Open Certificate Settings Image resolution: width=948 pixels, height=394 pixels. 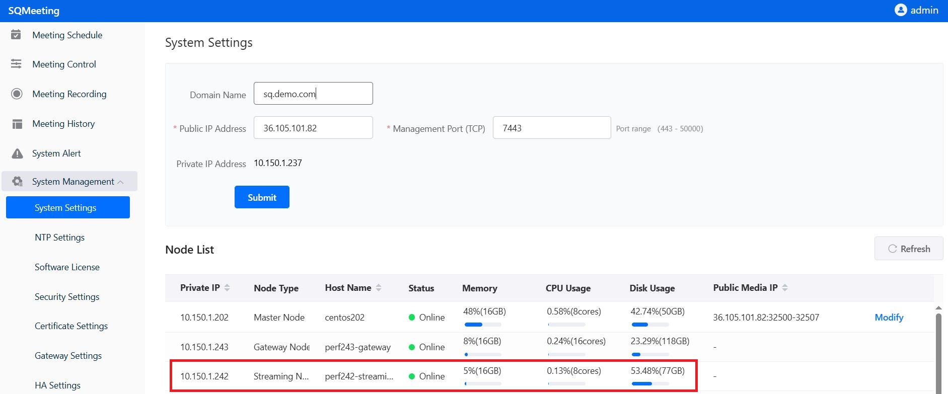71,326
